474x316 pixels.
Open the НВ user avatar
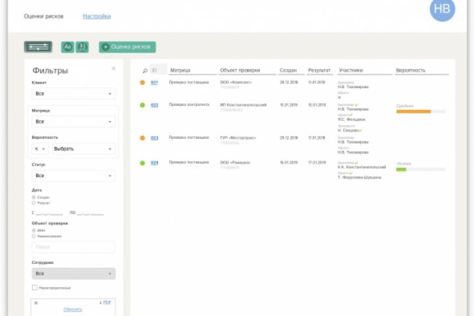pyautogui.click(x=442, y=9)
